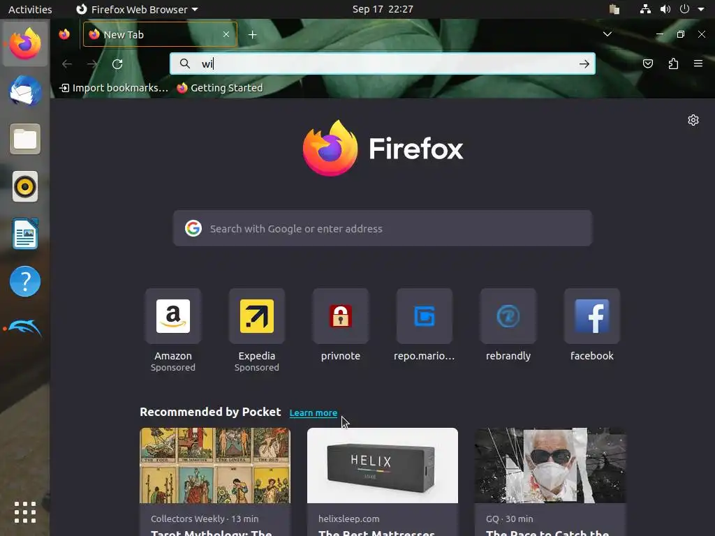Open the Firefox hamburger application menu
715x536 pixels.
698,64
